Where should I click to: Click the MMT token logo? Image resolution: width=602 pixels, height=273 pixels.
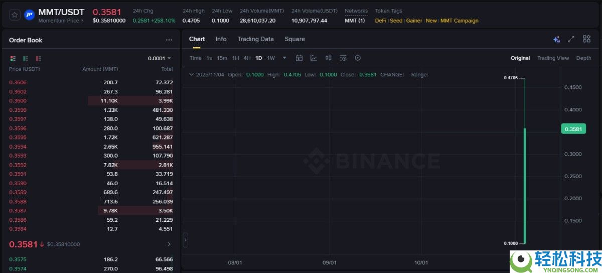pos(30,15)
